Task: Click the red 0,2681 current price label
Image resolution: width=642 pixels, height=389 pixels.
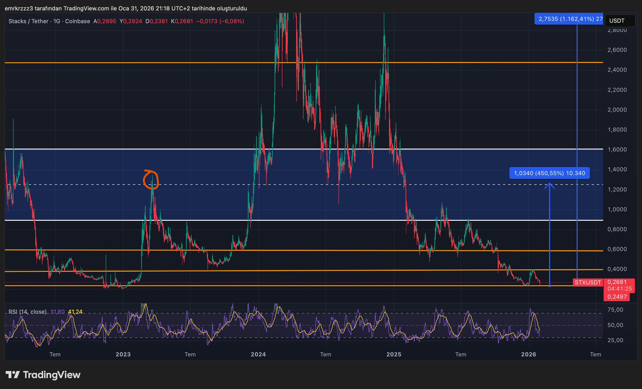Action: (617, 282)
